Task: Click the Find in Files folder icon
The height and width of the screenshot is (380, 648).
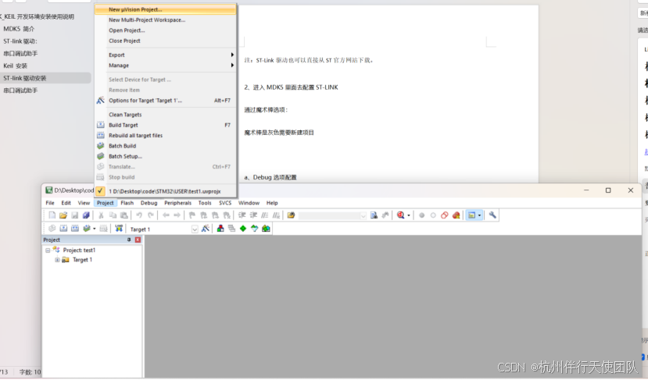Action: point(291,215)
